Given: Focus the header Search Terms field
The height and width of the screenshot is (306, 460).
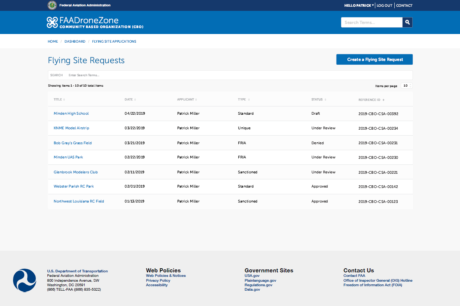Looking at the screenshot, I should tap(371, 22).
